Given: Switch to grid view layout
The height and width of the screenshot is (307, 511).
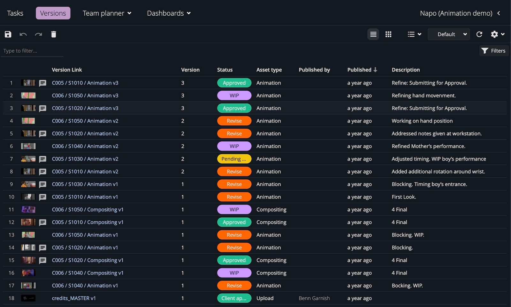Looking at the screenshot, I should 388,34.
